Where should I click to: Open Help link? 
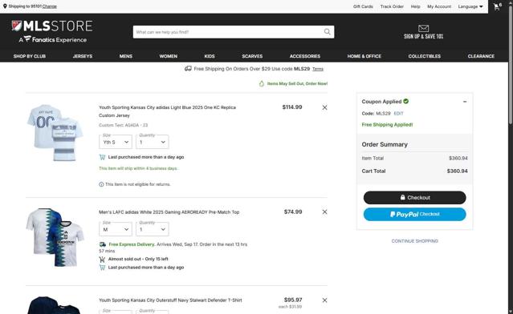415,6
